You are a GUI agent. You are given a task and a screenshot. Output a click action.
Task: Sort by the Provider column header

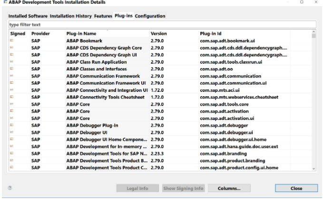click(x=48, y=34)
